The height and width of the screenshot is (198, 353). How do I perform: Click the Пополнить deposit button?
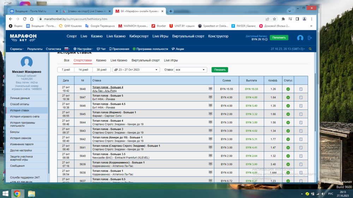279,38
